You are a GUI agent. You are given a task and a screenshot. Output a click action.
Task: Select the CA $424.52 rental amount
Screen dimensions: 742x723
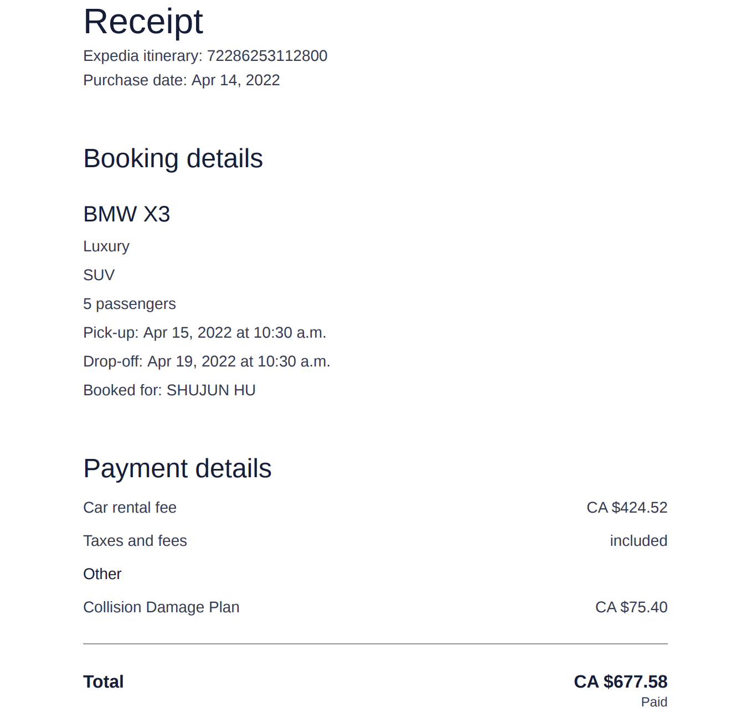[627, 508]
